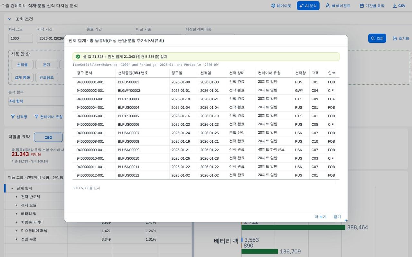Click the green match checkmark icon
This screenshot has width=412, height=257.
pos(78,57)
